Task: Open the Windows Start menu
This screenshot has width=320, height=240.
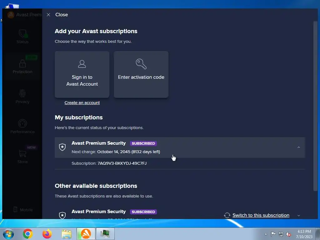Action: pos(8,234)
